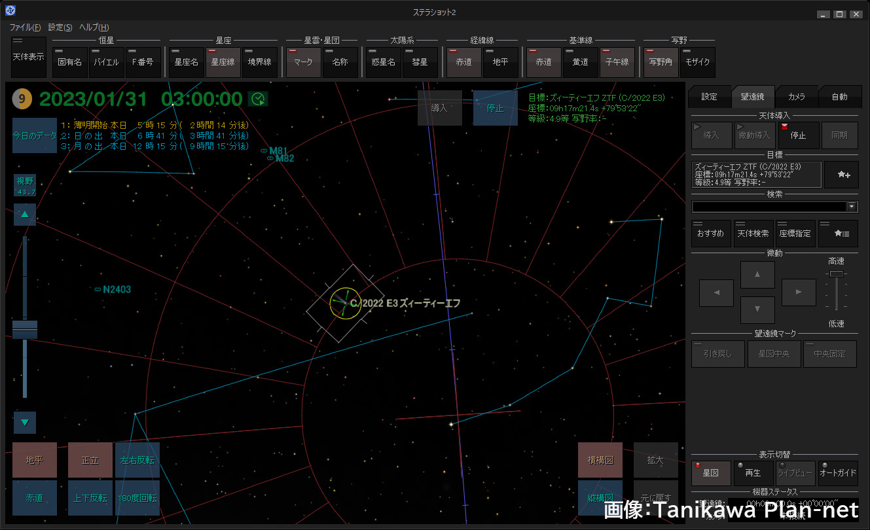Viewport: 870px width, 530px height.
Task: Click 左右反転 flip horizontal button
Action: point(137,460)
